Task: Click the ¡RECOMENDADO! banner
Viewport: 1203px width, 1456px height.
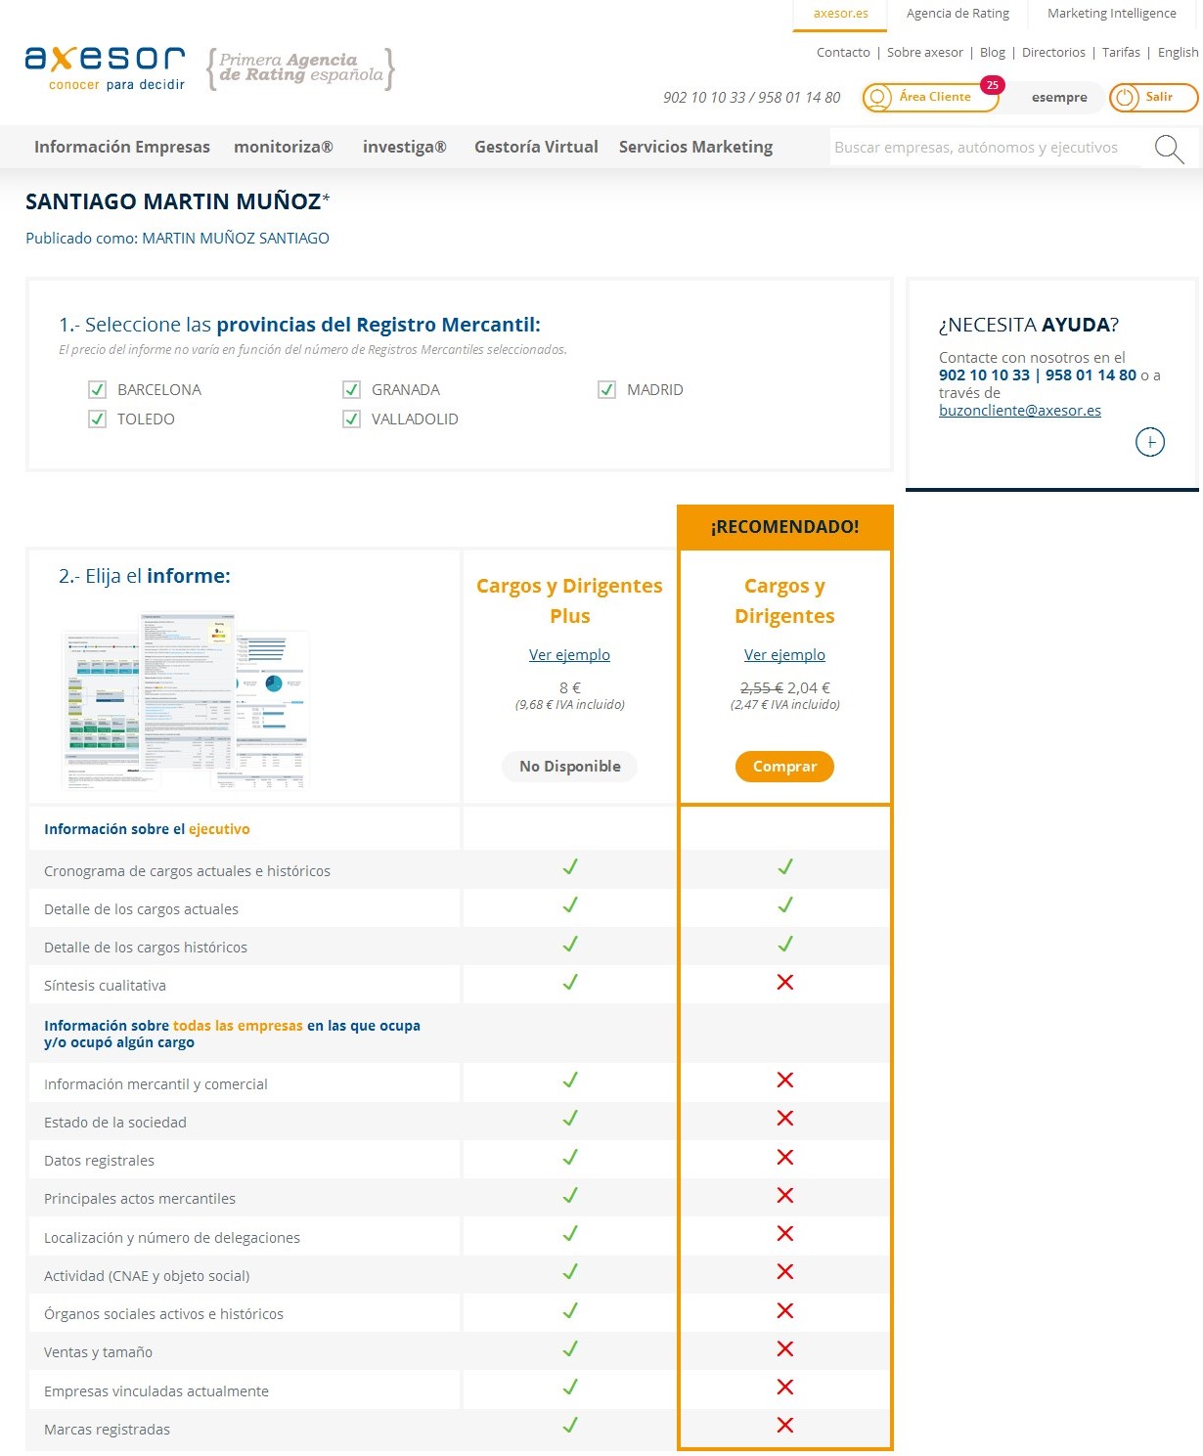Action: (x=785, y=527)
